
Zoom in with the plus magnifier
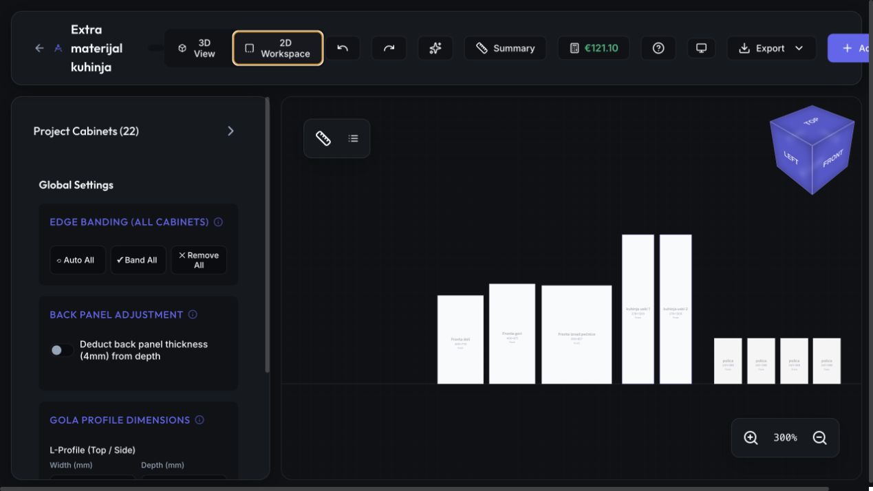coord(751,437)
